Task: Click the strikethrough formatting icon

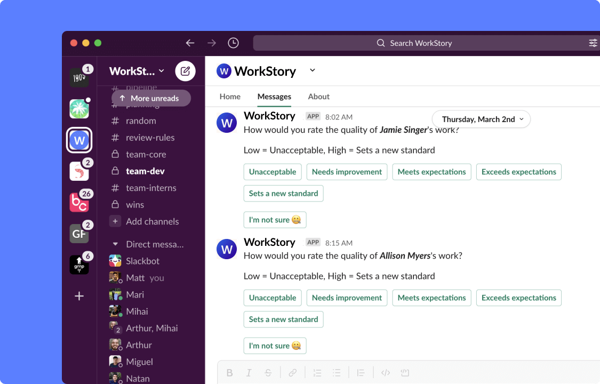Action: (268, 372)
